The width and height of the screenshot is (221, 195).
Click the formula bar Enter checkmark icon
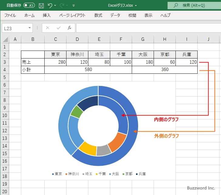tap(59, 28)
